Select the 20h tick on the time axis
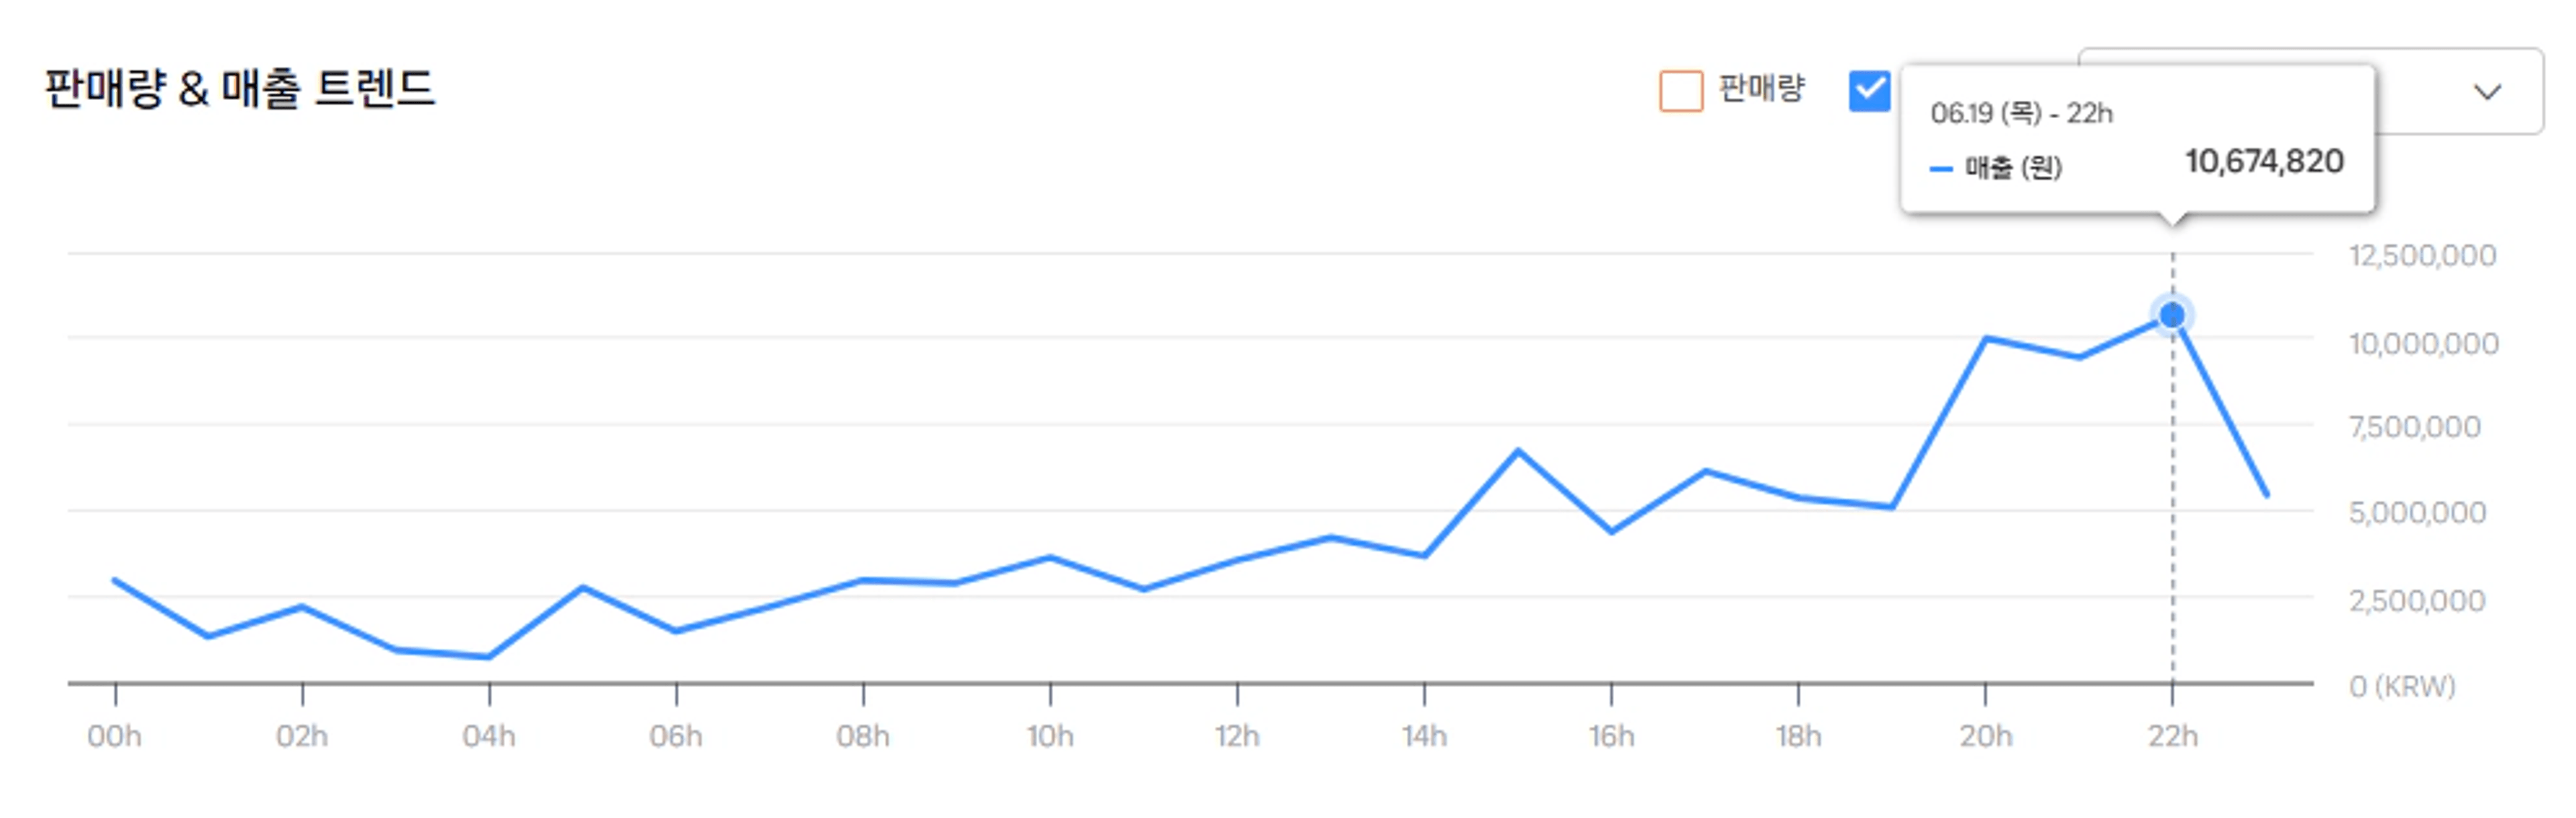Viewport: 2576px width, 818px height. [1985, 736]
